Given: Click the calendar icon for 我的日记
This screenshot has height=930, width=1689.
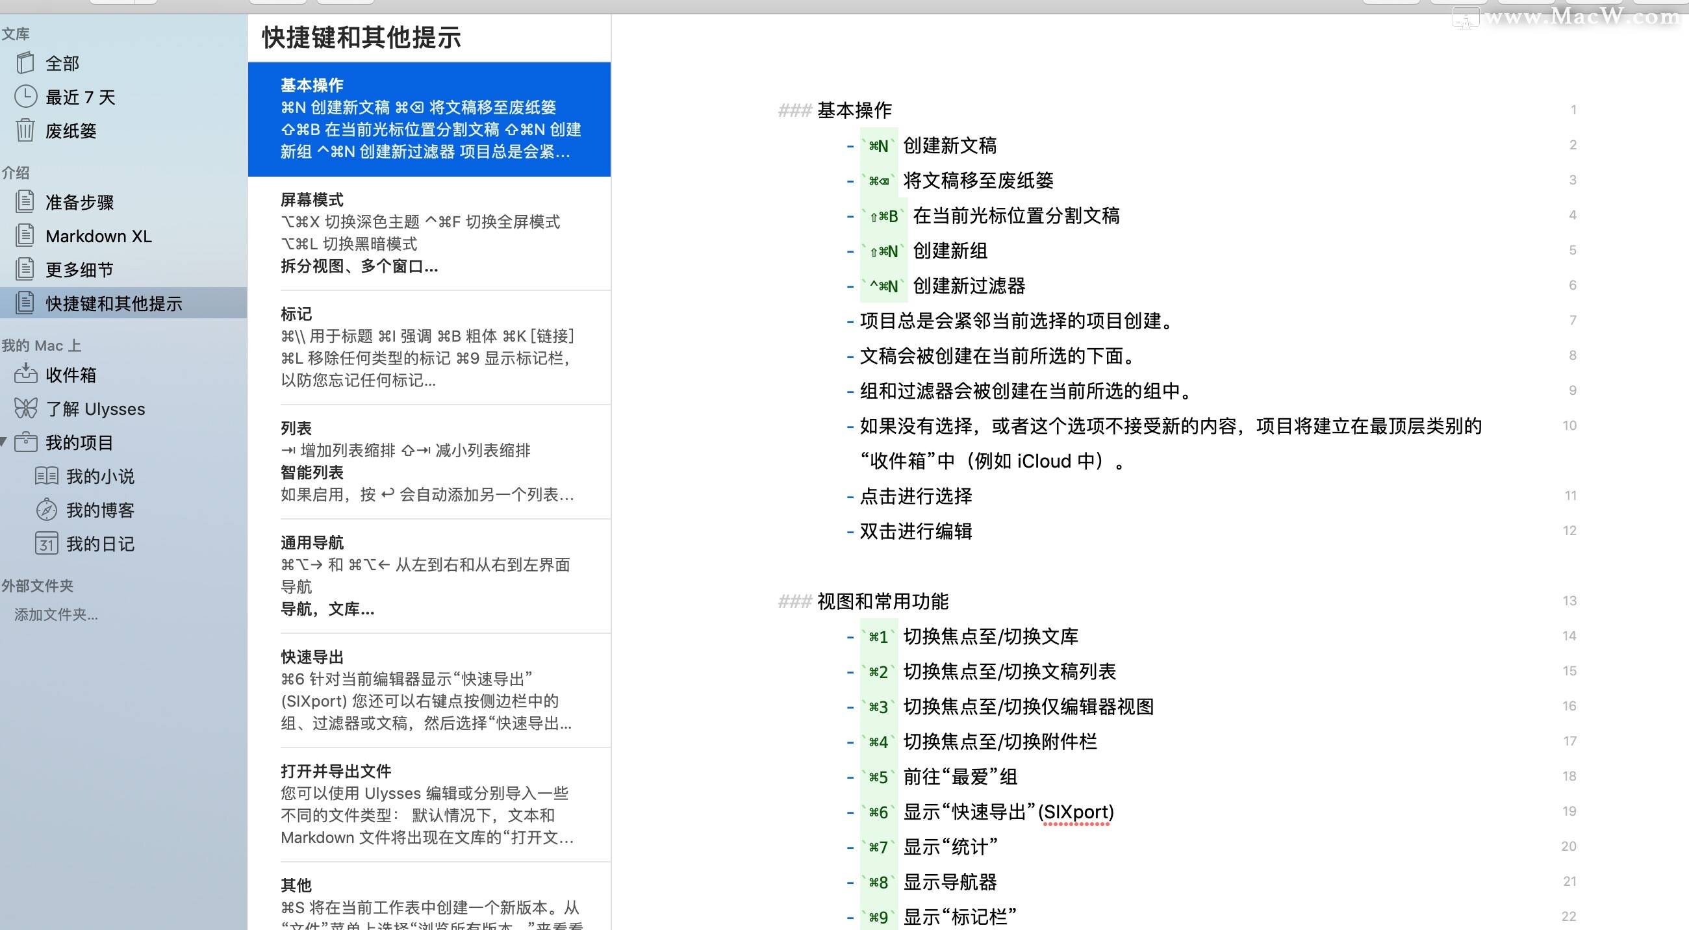Looking at the screenshot, I should [x=46, y=544].
